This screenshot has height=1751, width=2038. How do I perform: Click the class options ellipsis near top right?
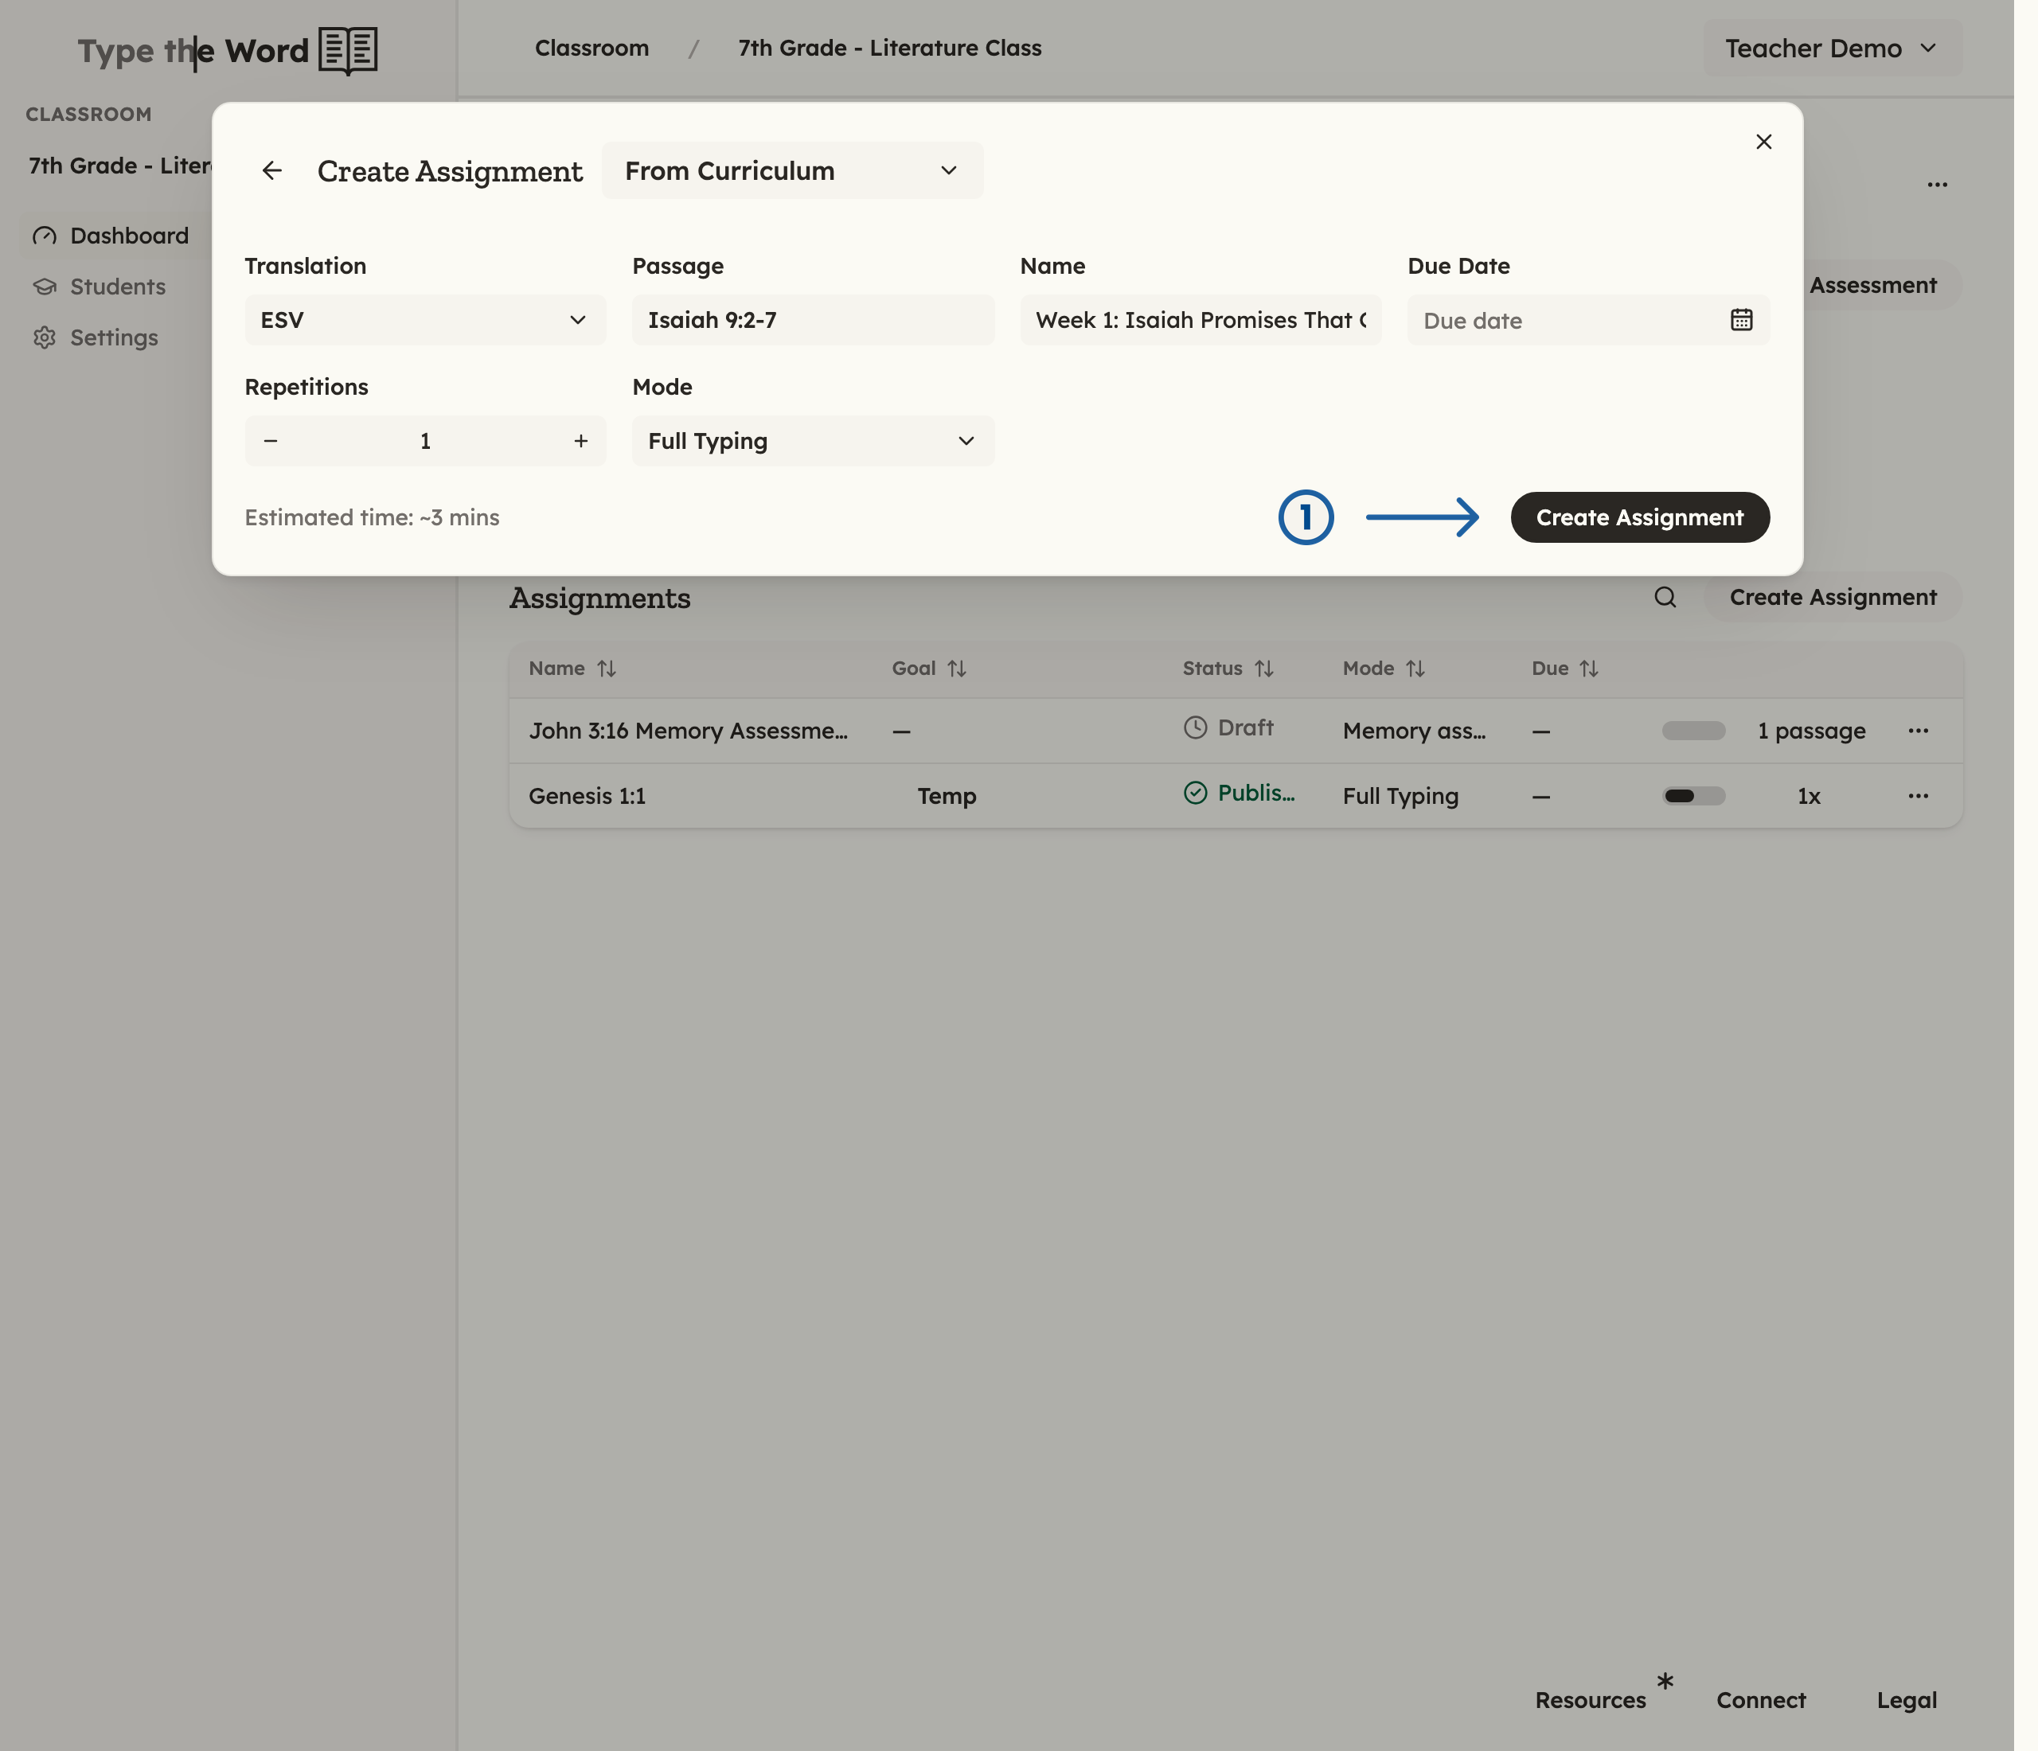point(1937,185)
